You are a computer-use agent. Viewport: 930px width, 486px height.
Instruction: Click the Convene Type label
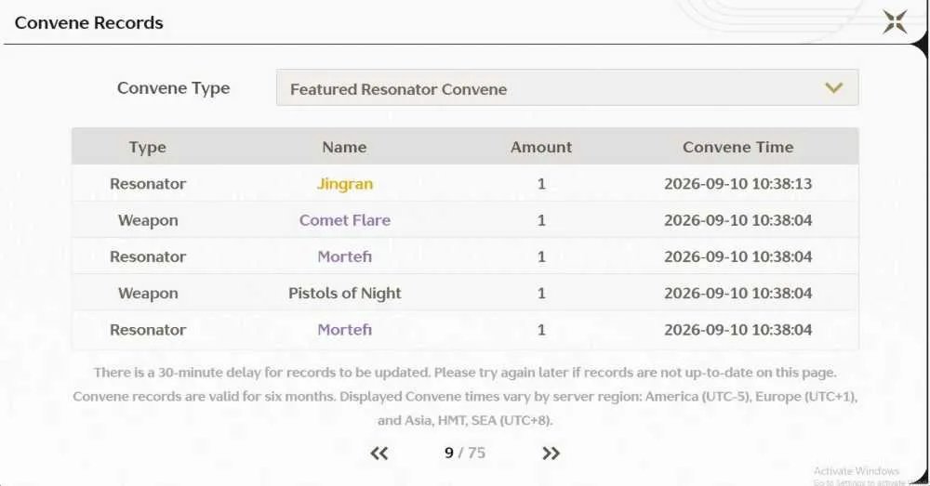[173, 88]
